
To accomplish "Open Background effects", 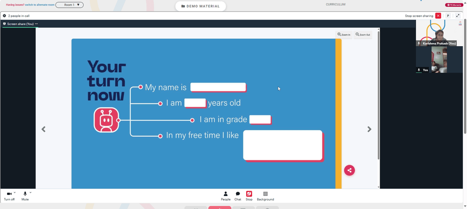I will tap(265, 196).
